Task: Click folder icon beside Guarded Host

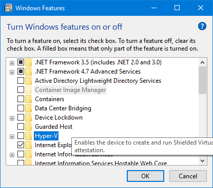Action: tap(28, 127)
